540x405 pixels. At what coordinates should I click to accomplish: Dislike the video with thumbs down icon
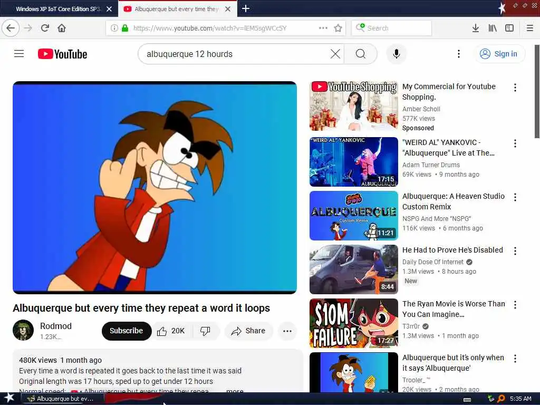pyautogui.click(x=205, y=331)
